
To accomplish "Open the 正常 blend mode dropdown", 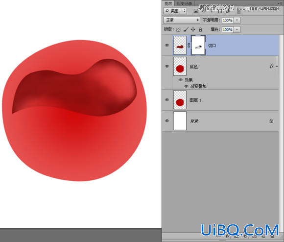I will [182, 20].
